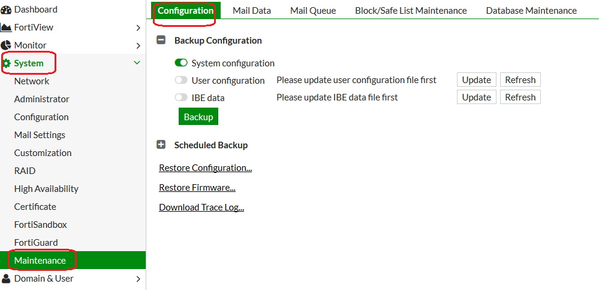The height and width of the screenshot is (290, 599).
Task: Expand the Scheduled Backup section
Action: [161, 145]
